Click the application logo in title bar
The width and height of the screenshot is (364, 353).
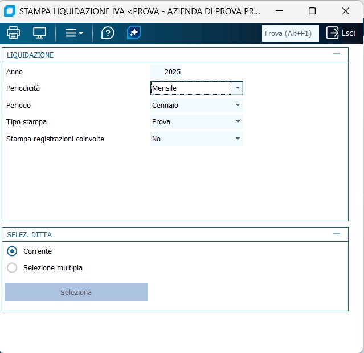(x=10, y=11)
